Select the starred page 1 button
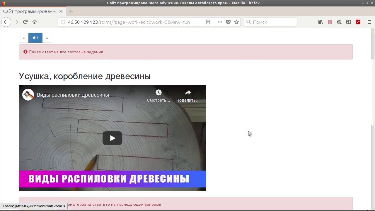Image resolution: width=375 pixels, height=211 pixels. coord(35,38)
